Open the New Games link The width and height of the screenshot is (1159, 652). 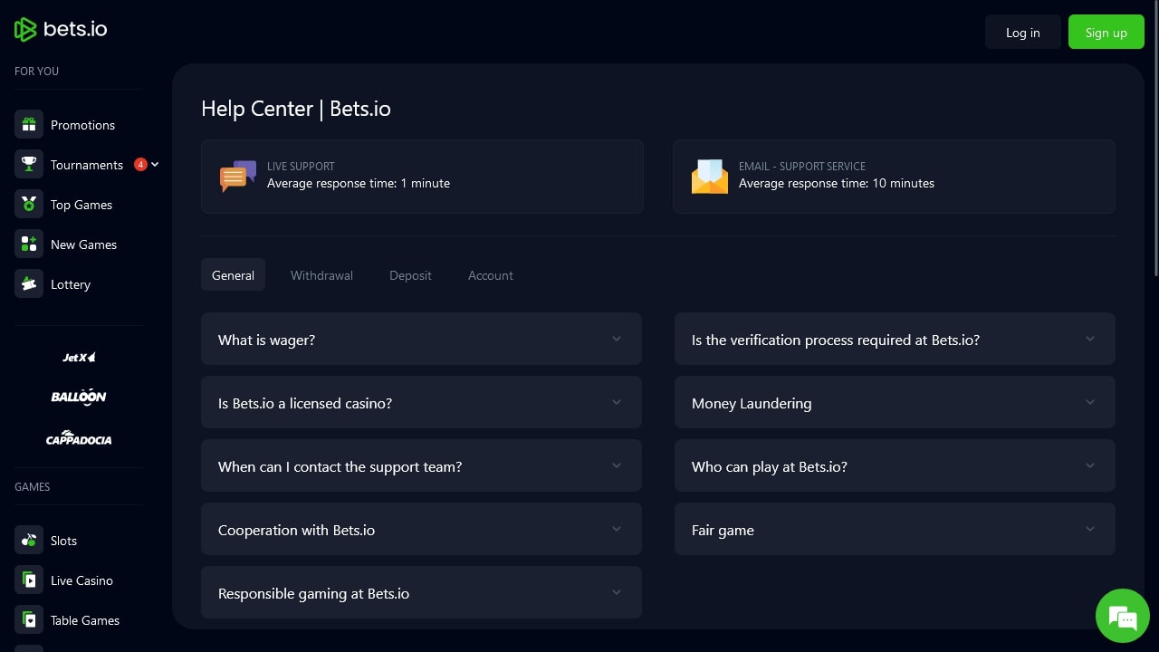point(83,244)
